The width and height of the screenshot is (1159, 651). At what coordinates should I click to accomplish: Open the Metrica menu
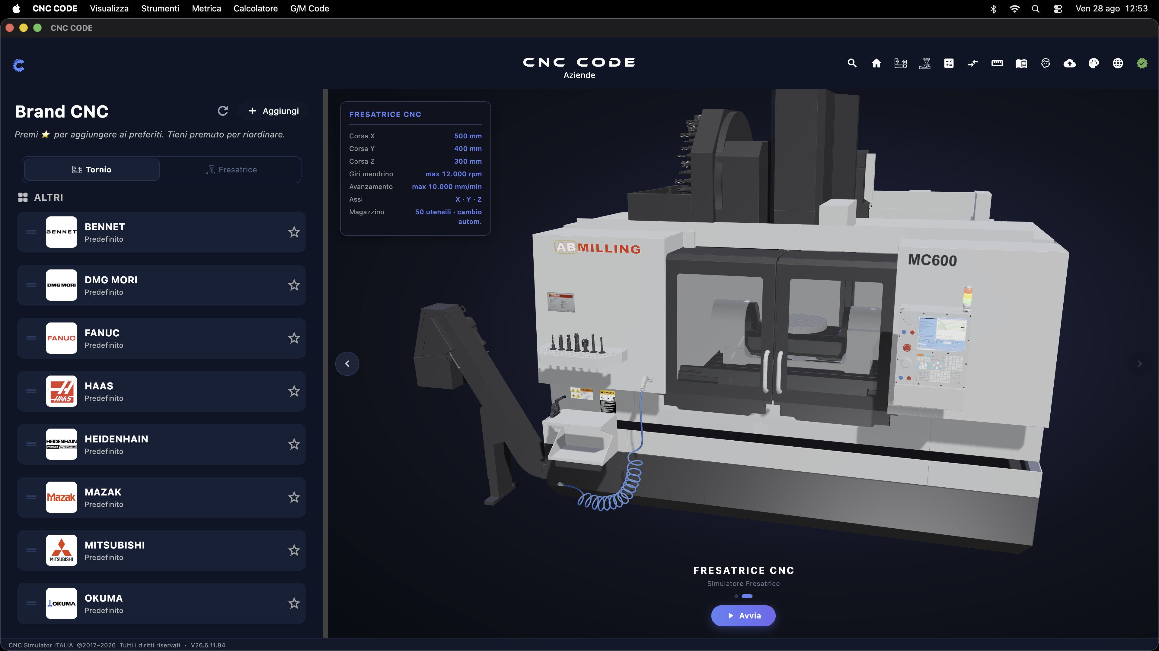click(206, 8)
